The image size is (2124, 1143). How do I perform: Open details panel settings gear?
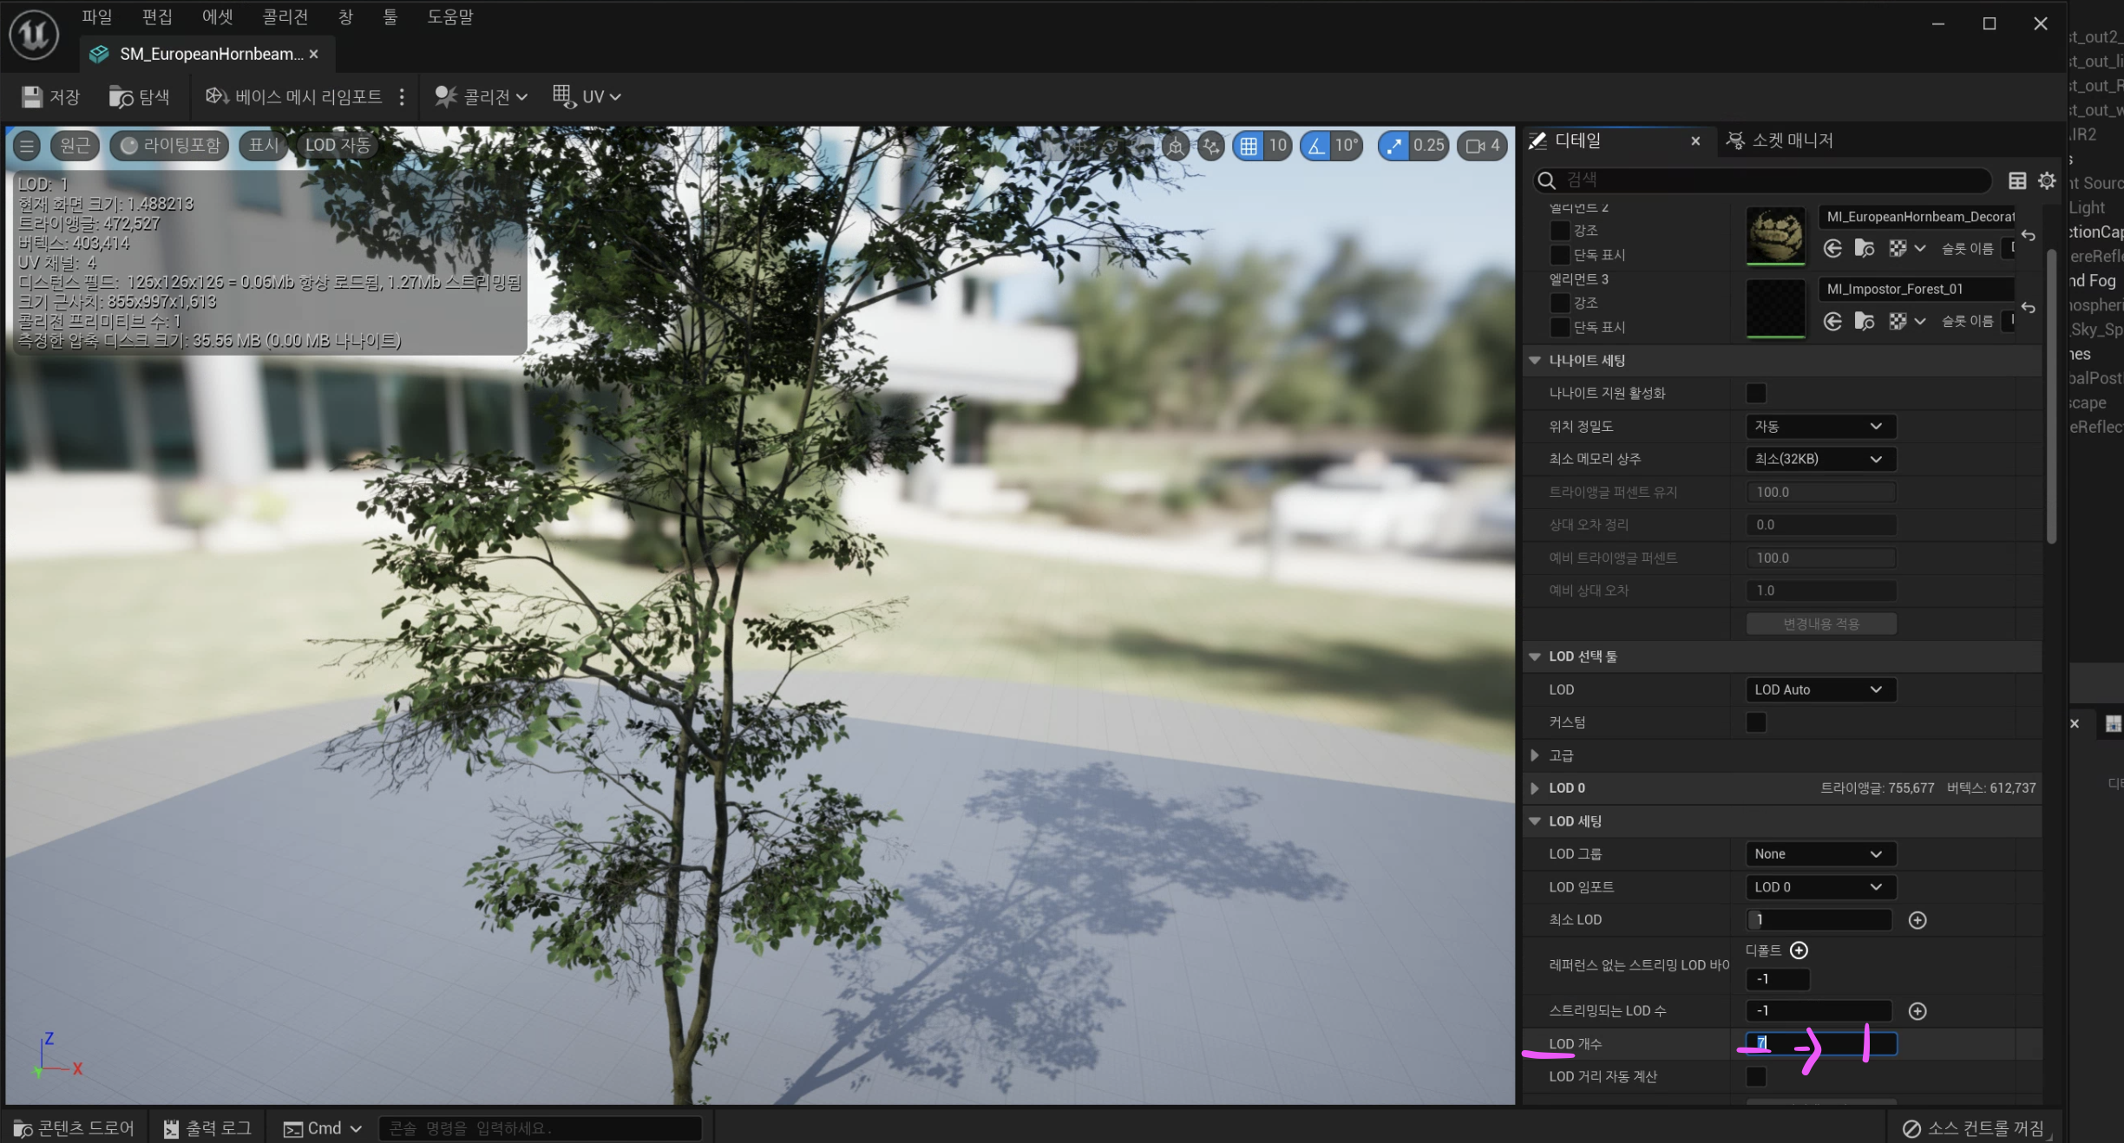coord(2047,180)
